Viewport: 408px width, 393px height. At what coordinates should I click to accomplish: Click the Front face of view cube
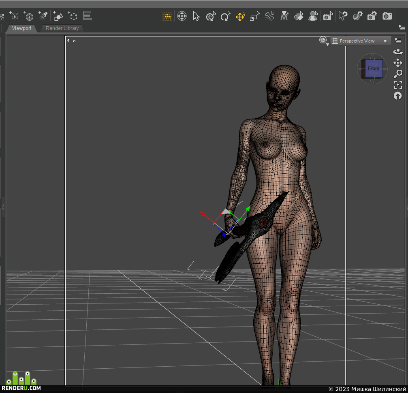tap(374, 68)
